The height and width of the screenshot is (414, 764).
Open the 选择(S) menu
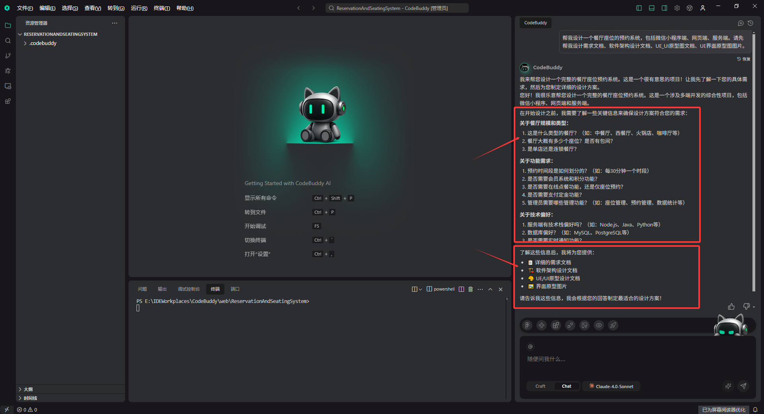pos(70,8)
